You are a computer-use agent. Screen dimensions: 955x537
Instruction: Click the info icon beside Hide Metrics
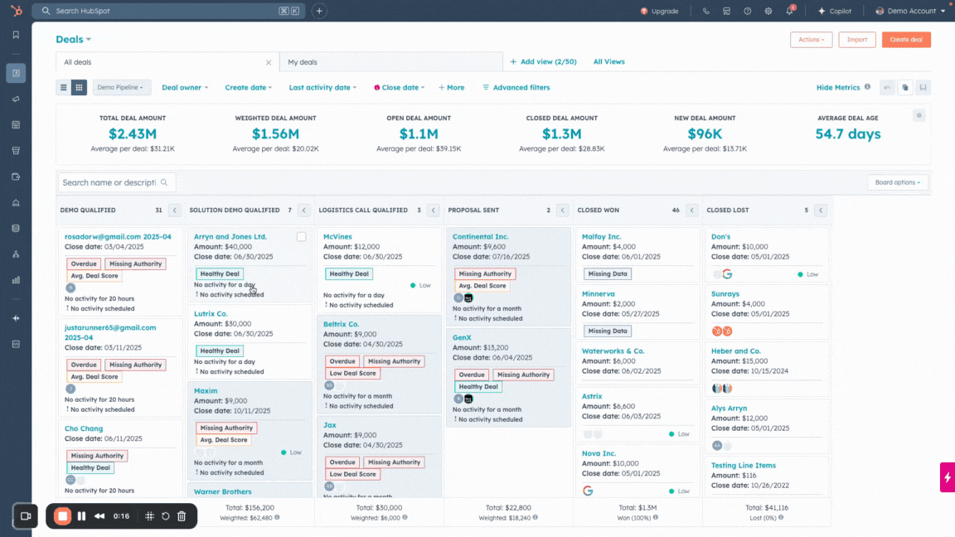(867, 87)
